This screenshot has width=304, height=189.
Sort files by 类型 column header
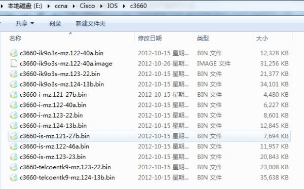pyautogui.click(x=203, y=38)
